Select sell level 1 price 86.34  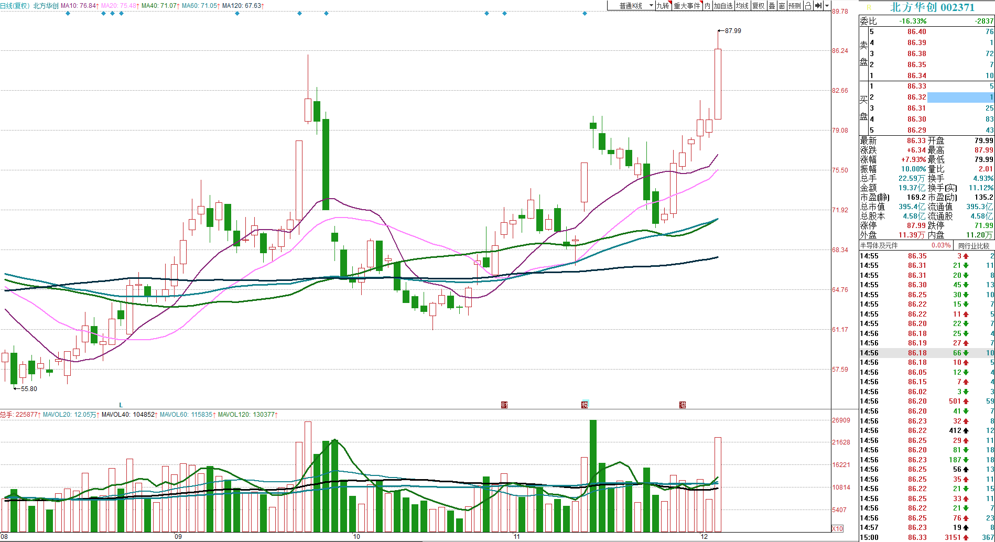916,75
